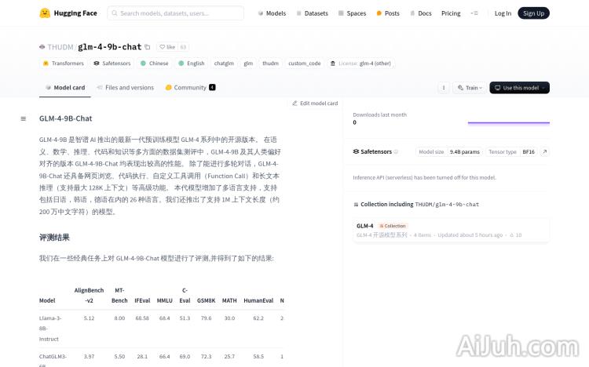The image size is (589, 367).
Task: Expand the Train dropdown
Action: [x=469, y=88]
